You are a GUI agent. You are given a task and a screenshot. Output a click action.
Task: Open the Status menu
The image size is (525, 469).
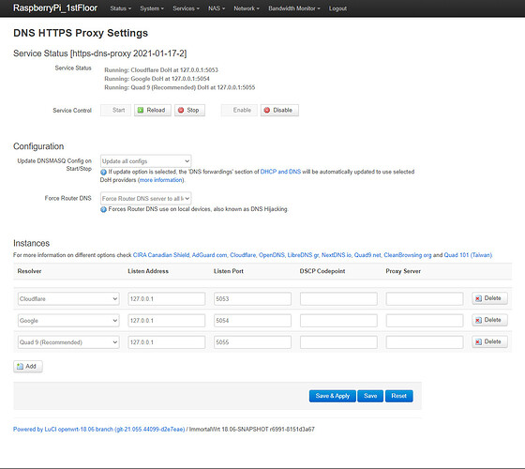[x=121, y=8]
